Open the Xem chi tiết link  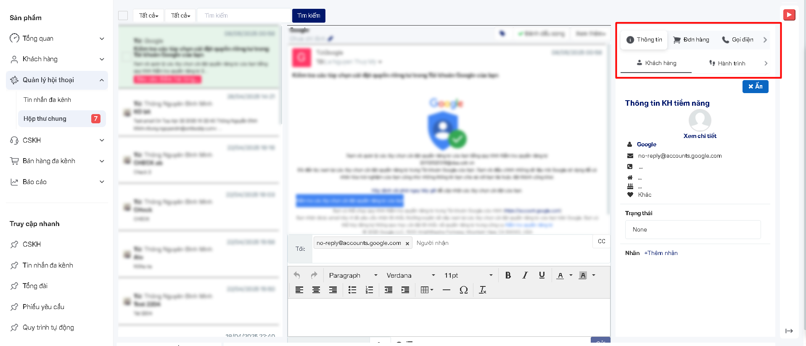pos(700,136)
